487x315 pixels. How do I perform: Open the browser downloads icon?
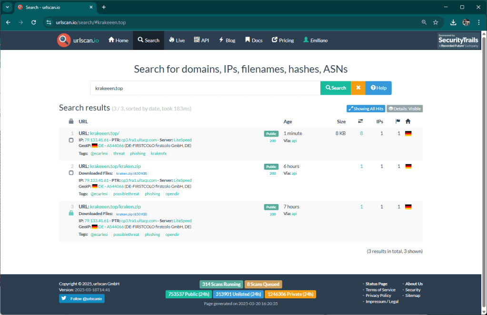tap(453, 22)
